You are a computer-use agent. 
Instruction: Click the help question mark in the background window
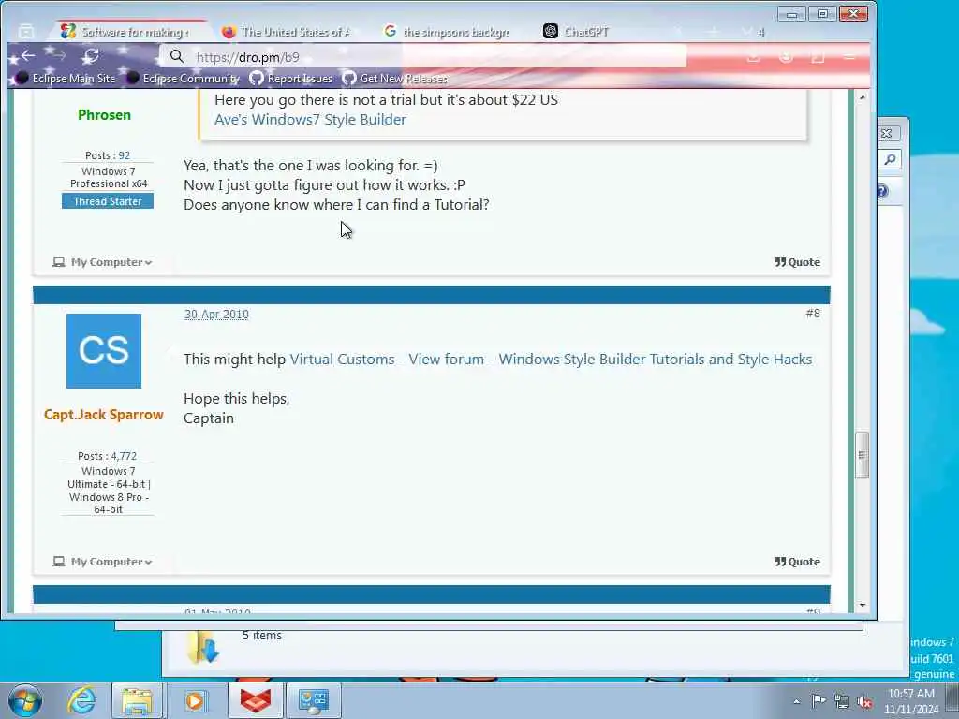point(882,192)
